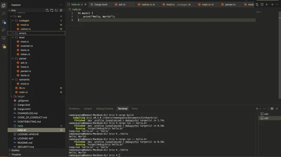Open the Search view in activity bar
Viewport: 281px width, 157px height.
click(x=4, y=14)
